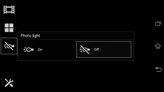The height and width of the screenshot is (92, 164).
Task: Click the "On" text label
Action: pyautogui.click(x=40, y=50)
